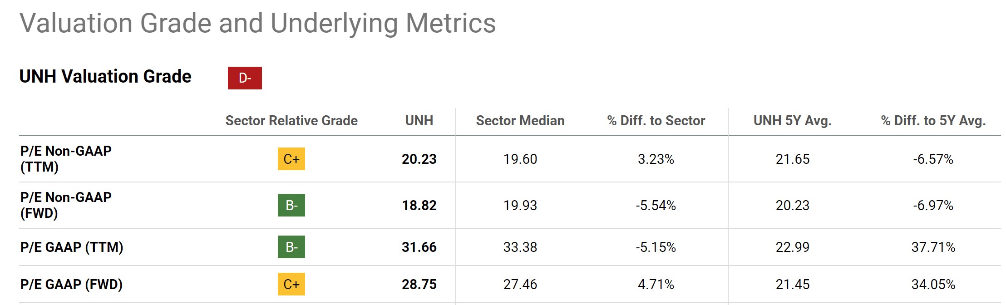Click the UNH Valuation Grade heading
The image size is (1006, 305).
click(105, 76)
